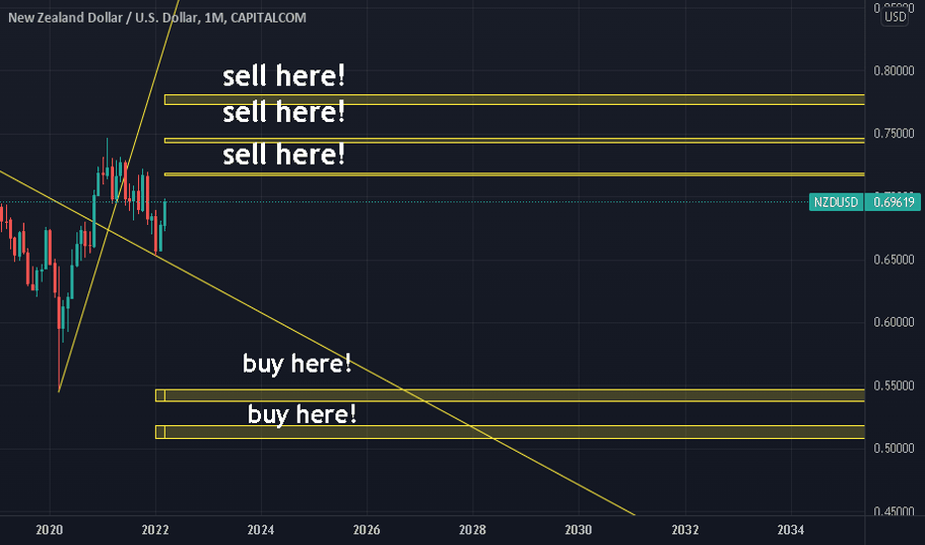Select the lower "buy here!" text annotation
925x545 pixels.
[x=302, y=415]
